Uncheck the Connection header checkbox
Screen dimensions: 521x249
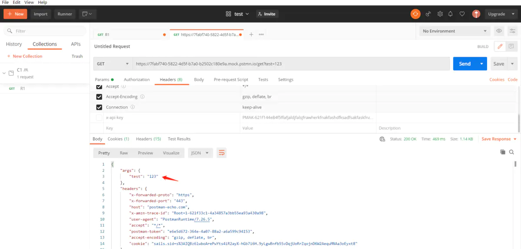click(x=99, y=107)
